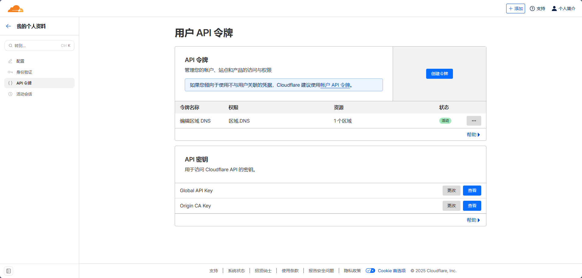582x278 pixels.
Task: Select API 令牌 in the sidebar
Action: pyautogui.click(x=24, y=83)
